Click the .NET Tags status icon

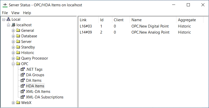23,69
